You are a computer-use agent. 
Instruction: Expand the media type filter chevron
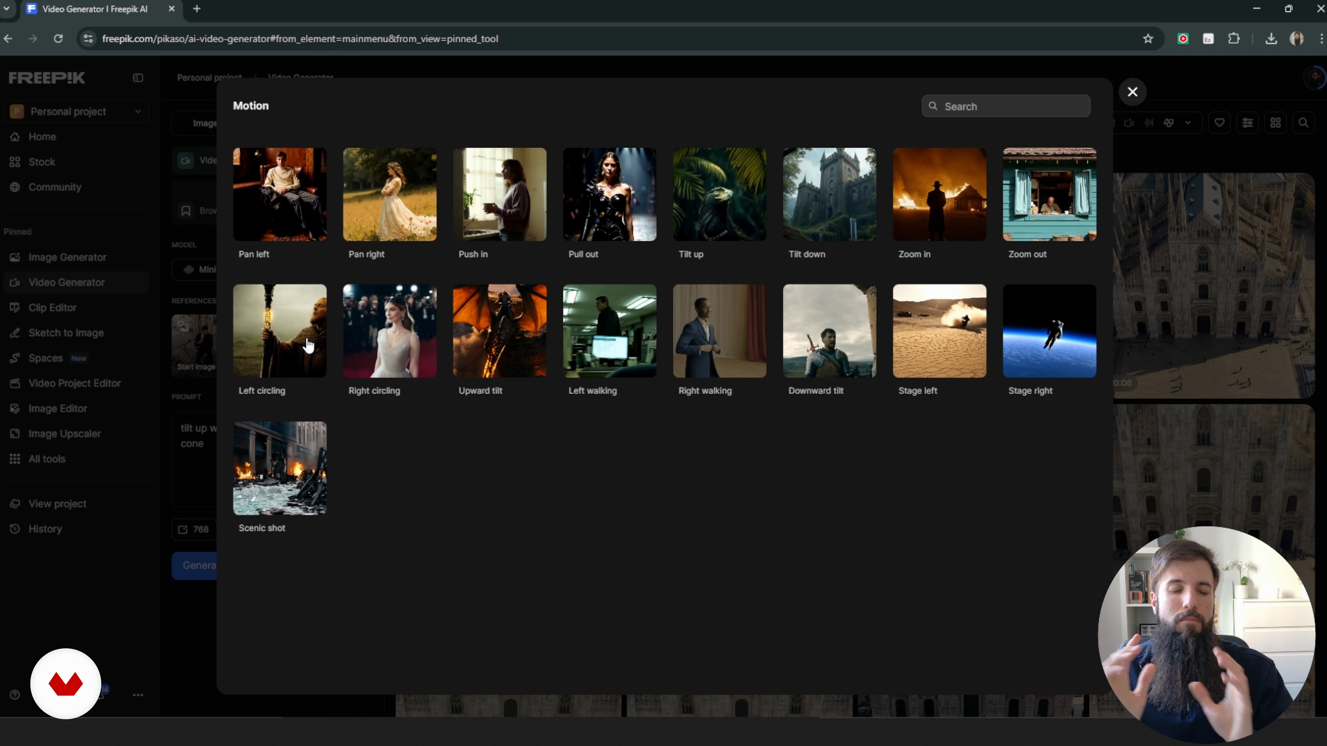click(1188, 123)
